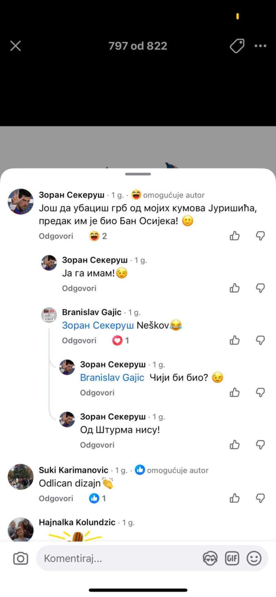
Task: Open the GIF picker in the comment bar
Action: click(x=232, y=558)
